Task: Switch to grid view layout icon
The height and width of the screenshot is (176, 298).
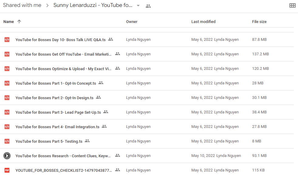Action: tap(292, 5)
